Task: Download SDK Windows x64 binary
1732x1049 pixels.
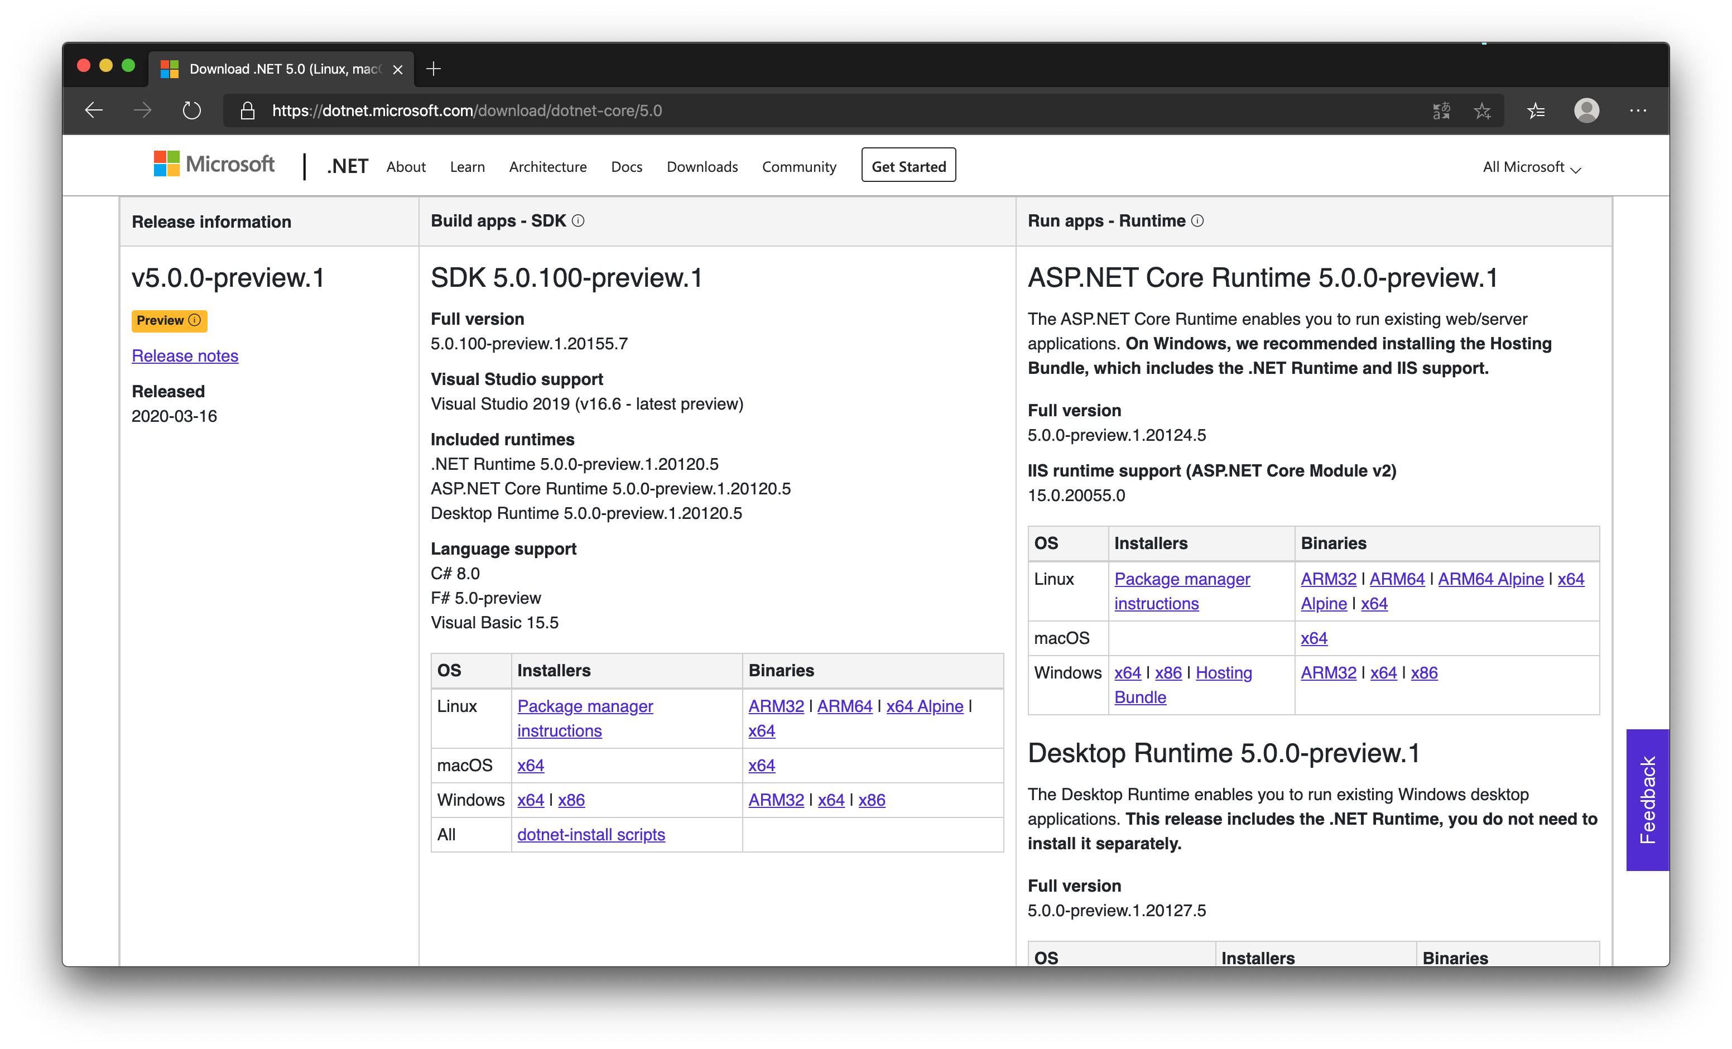Action: pyautogui.click(x=831, y=800)
